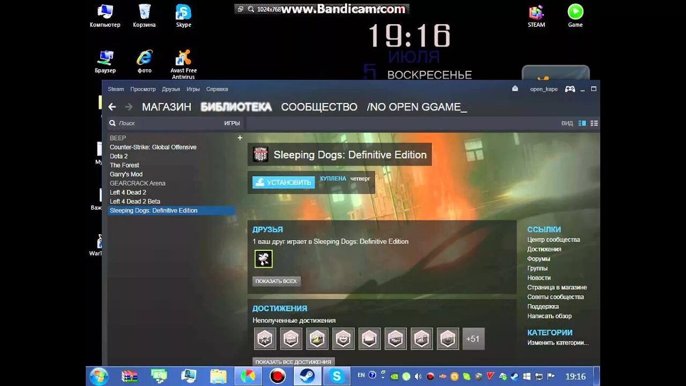Open the open_kape account menu
The width and height of the screenshot is (686, 386).
point(543,89)
